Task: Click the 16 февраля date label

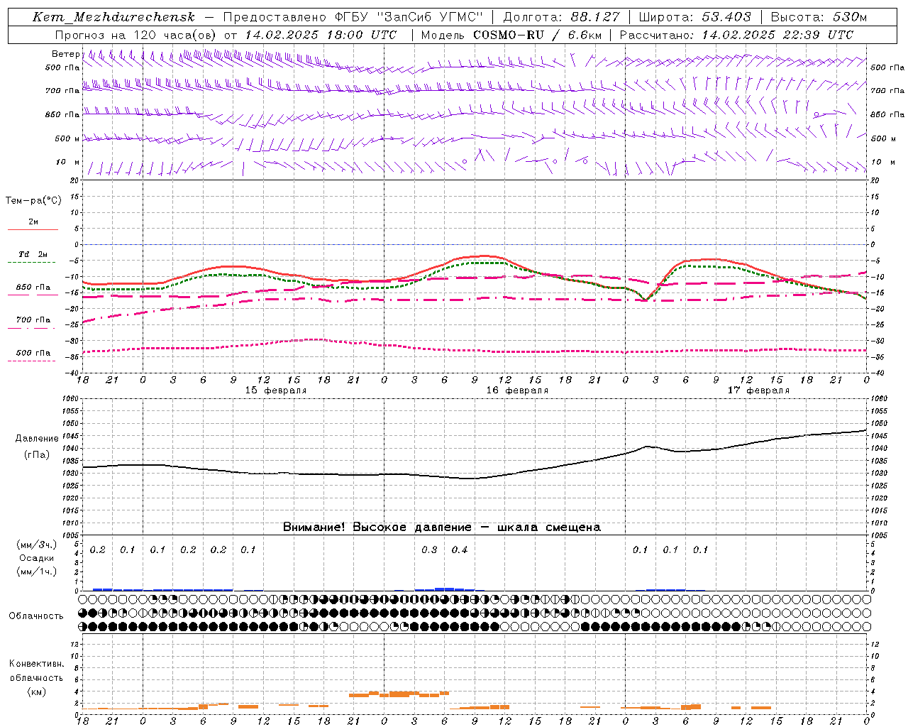Action: point(517,390)
